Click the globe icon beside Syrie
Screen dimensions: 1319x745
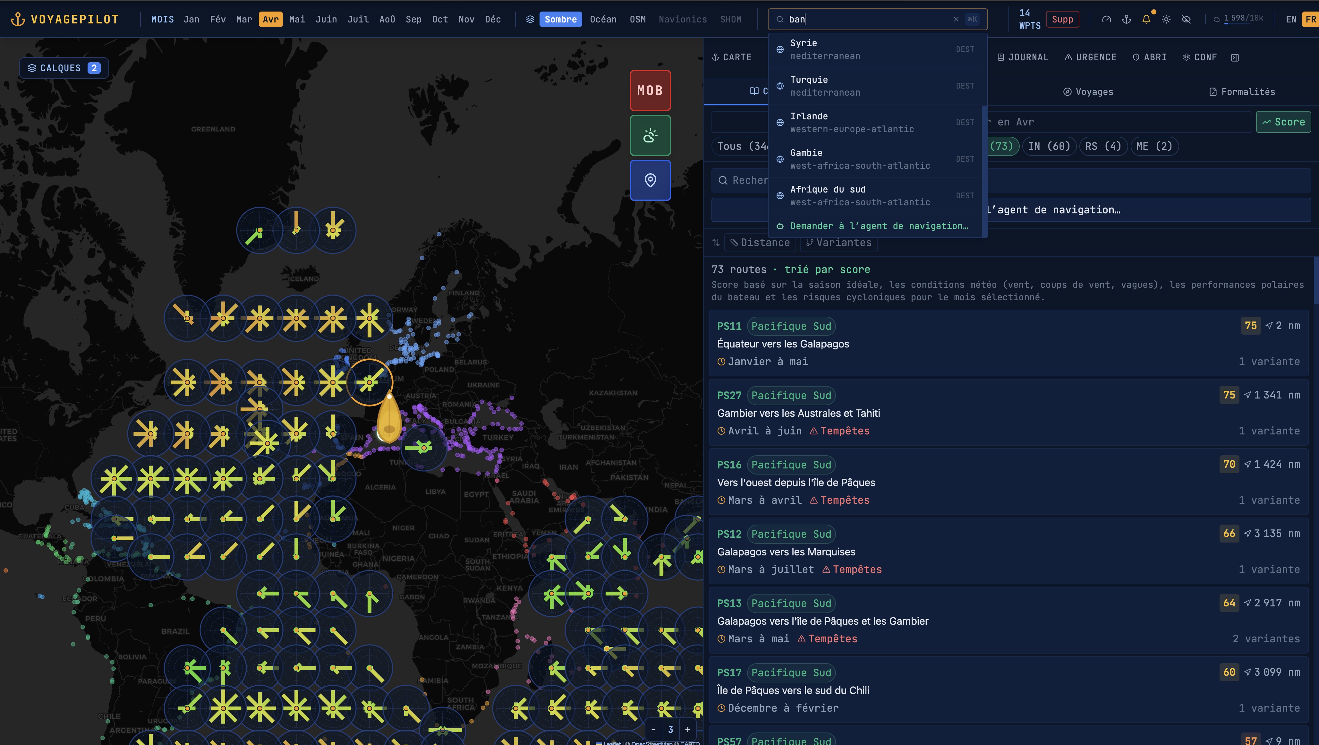pos(780,50)
